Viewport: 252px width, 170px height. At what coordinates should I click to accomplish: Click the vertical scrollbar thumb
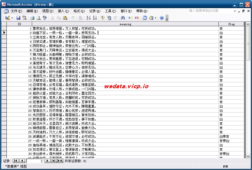tap(248, 43)
